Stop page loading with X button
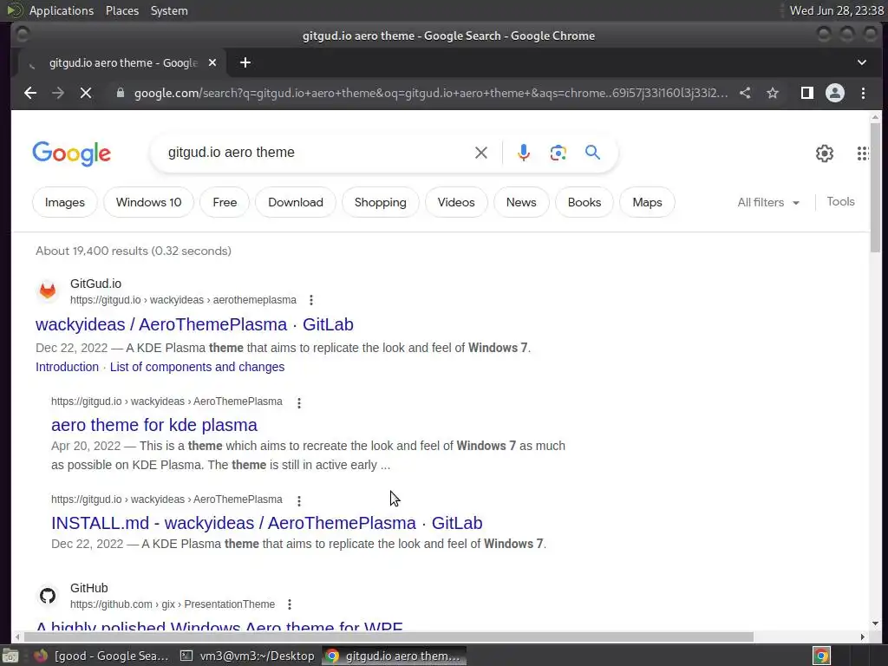 pos(86,93)
